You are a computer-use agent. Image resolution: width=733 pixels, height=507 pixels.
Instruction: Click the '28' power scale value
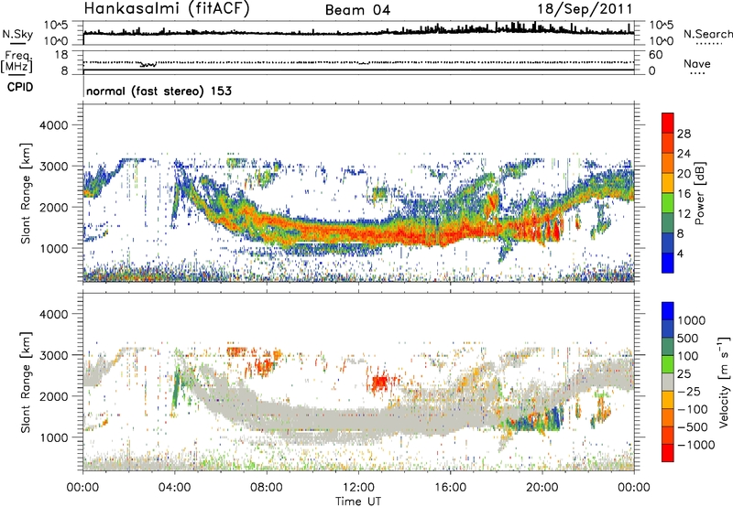pyautogui.click(x=684, y=134)
